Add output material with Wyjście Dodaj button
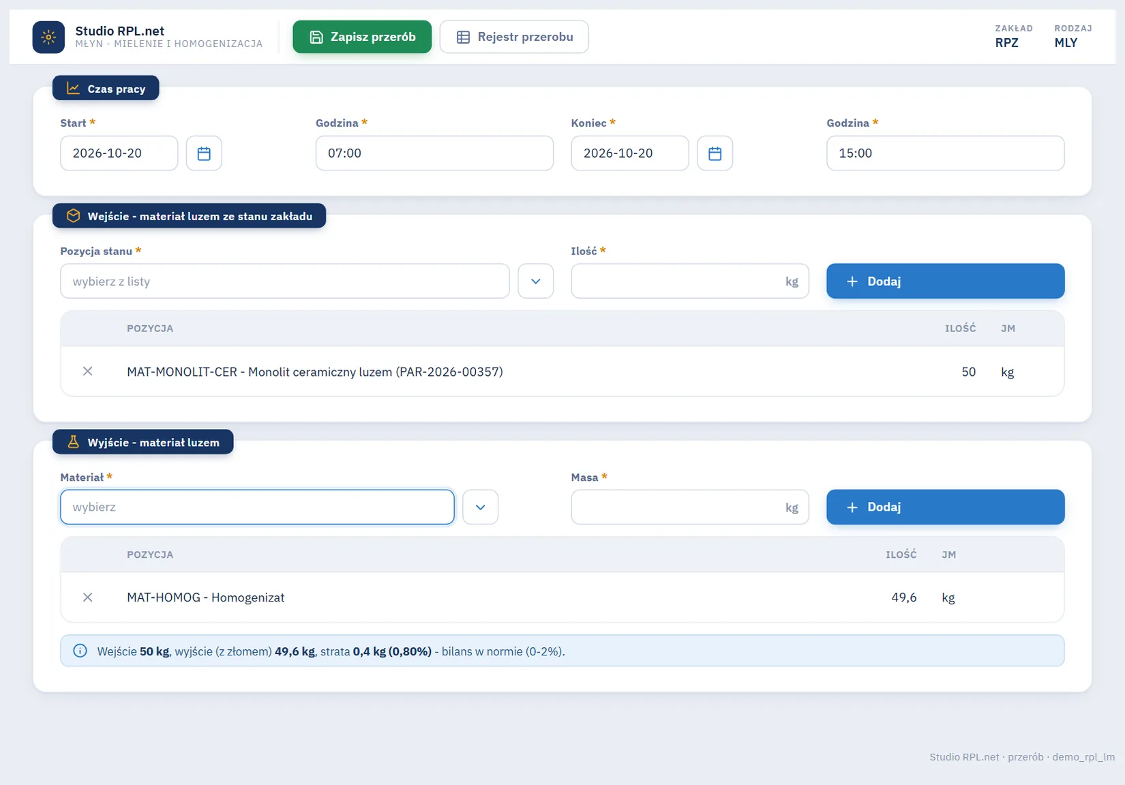This screenshot has height=785, width=1125. [x=945, y=507]
